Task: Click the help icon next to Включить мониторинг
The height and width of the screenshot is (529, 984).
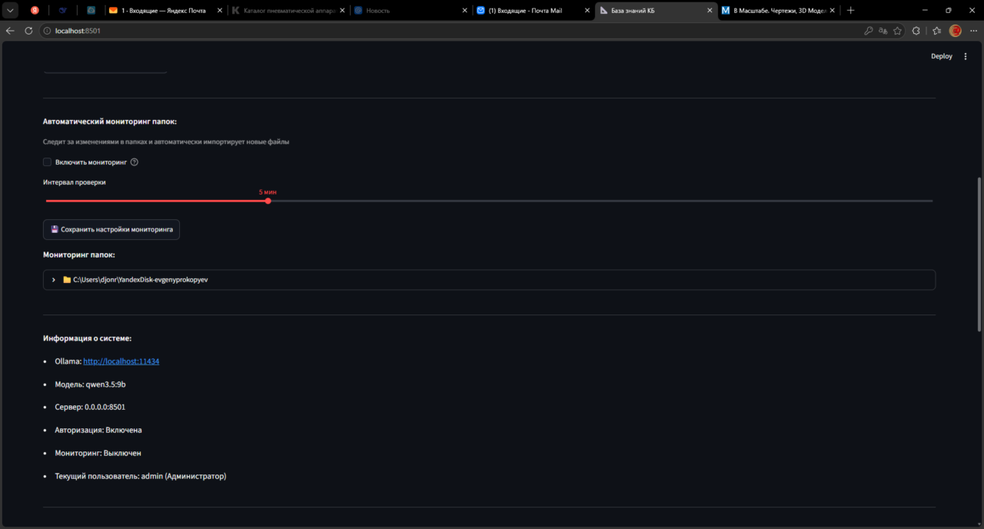Action: pyautogui.click(x=135, y=162)
